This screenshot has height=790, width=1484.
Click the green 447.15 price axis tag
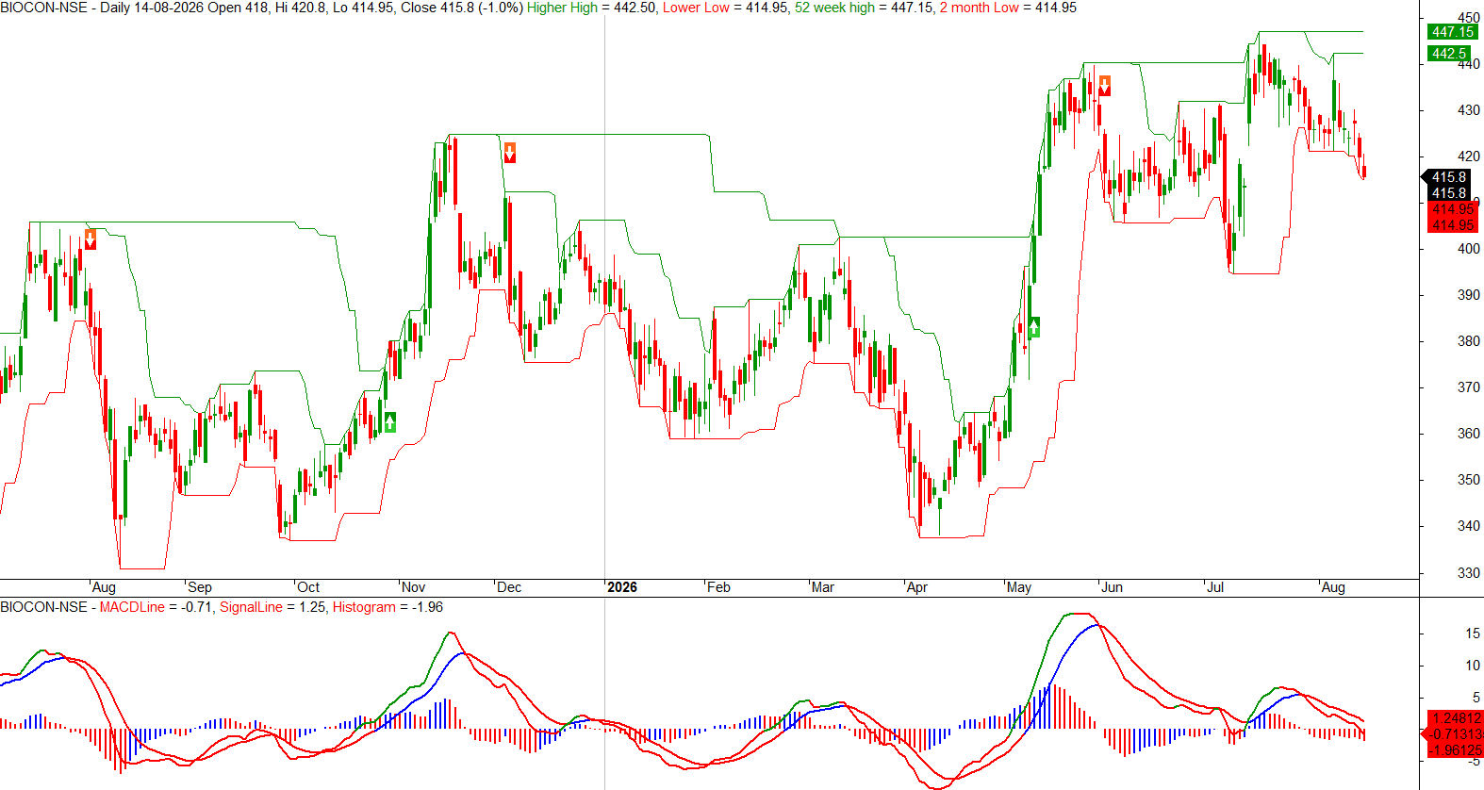click(x=1453, y=32)
